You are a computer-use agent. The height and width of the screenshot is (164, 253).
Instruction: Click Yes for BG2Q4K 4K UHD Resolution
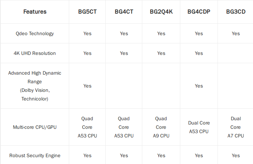161,53
